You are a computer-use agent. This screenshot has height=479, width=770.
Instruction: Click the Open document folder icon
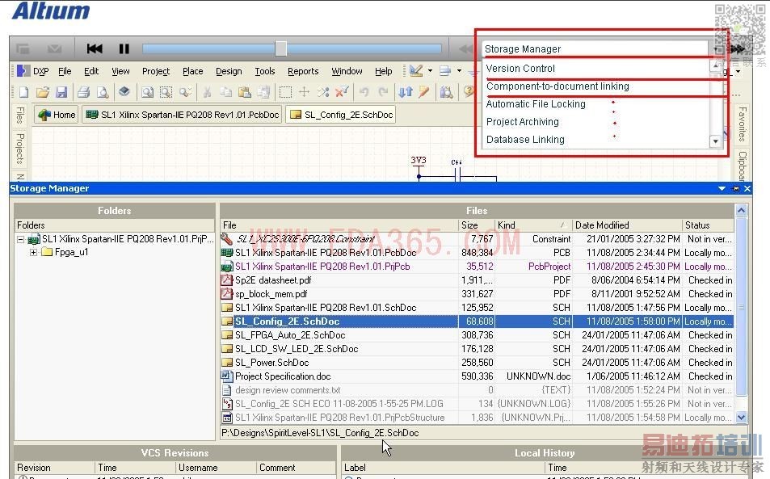(x=43, y=92)
